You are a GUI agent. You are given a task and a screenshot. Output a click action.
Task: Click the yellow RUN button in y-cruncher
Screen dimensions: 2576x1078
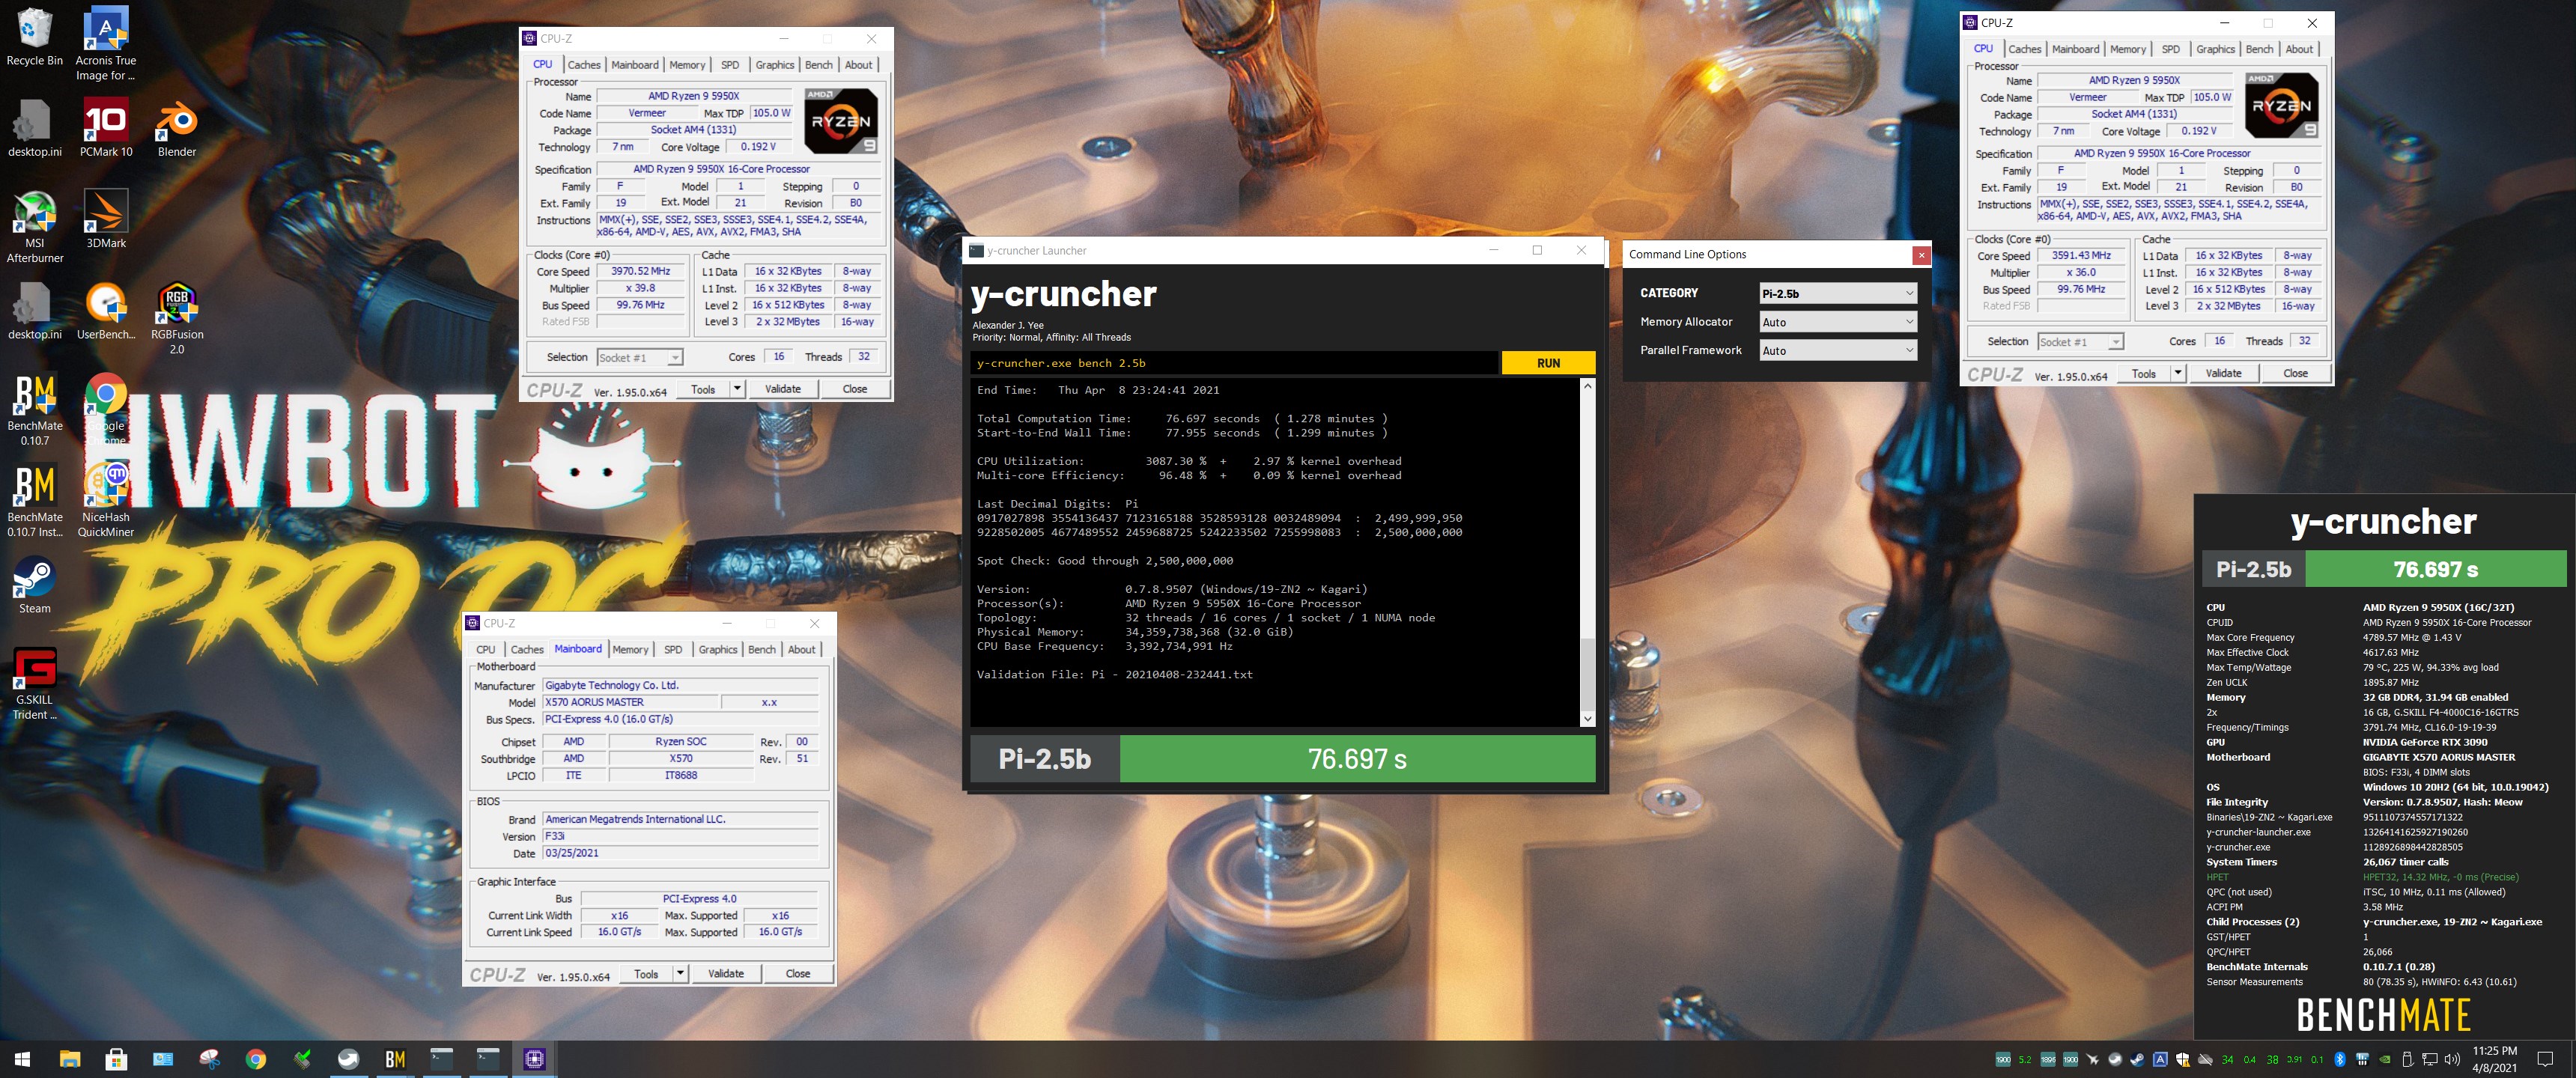coord(1548,363)
